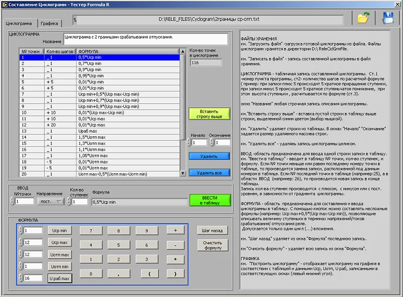This screenshot has width=403, height=297.
Task: Adjust the Кол-во ступенек stepper
Action: click(69, 201)
